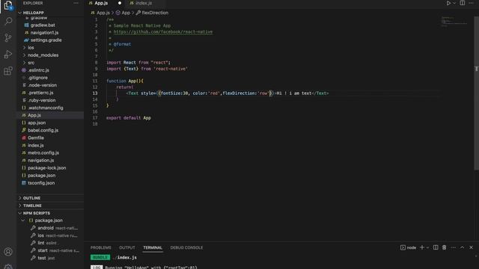
Task: Switch to the index.js editor tab
Action: pyautogui.click(x=144, y=3)
